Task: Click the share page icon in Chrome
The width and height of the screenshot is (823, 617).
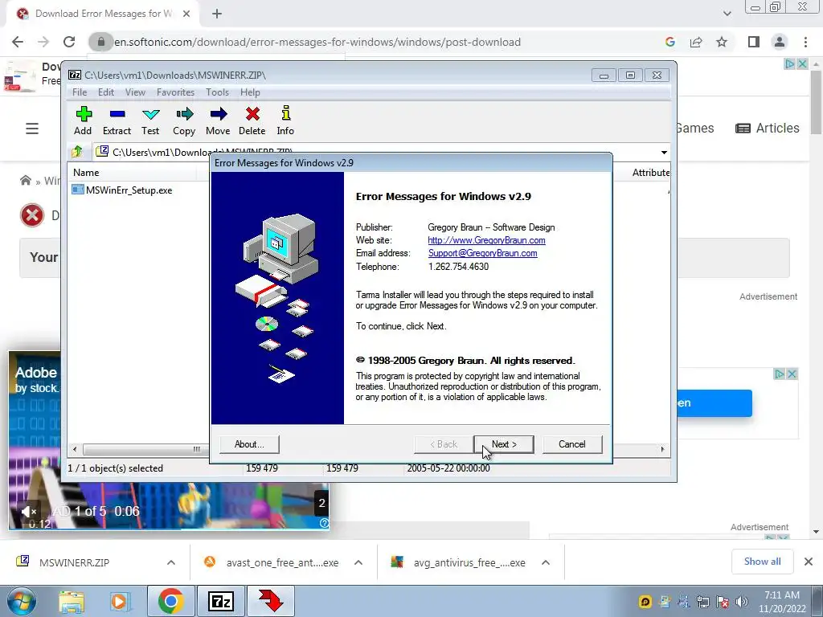Action: click(696, 42)
